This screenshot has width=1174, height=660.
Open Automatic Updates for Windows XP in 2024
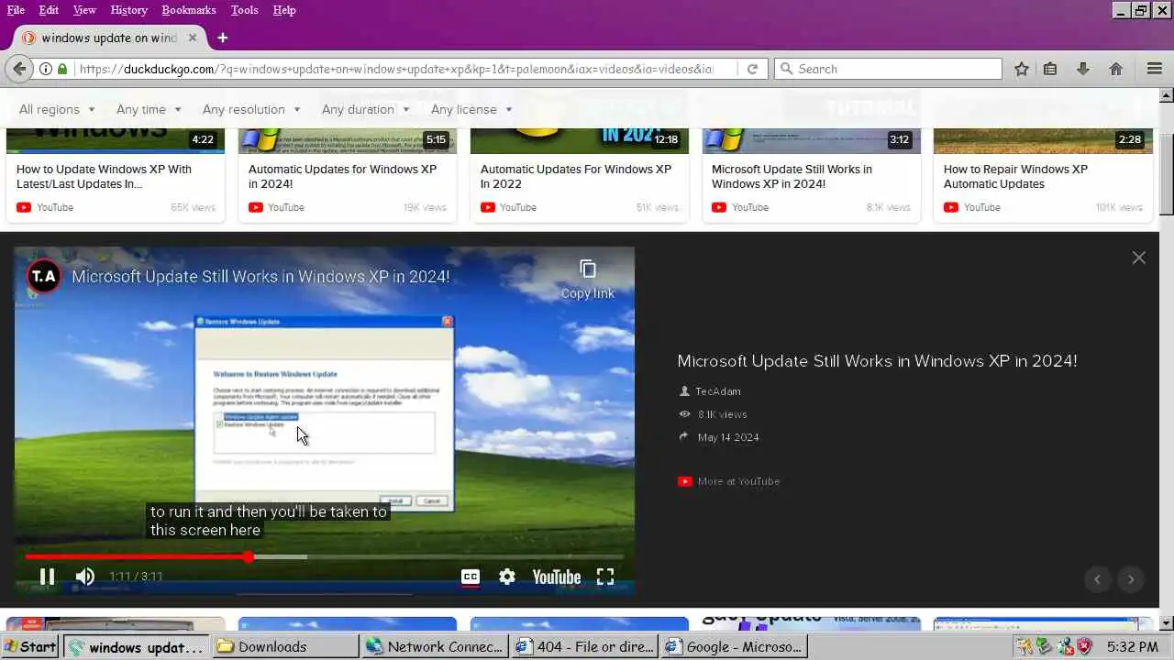pos(342,176)
